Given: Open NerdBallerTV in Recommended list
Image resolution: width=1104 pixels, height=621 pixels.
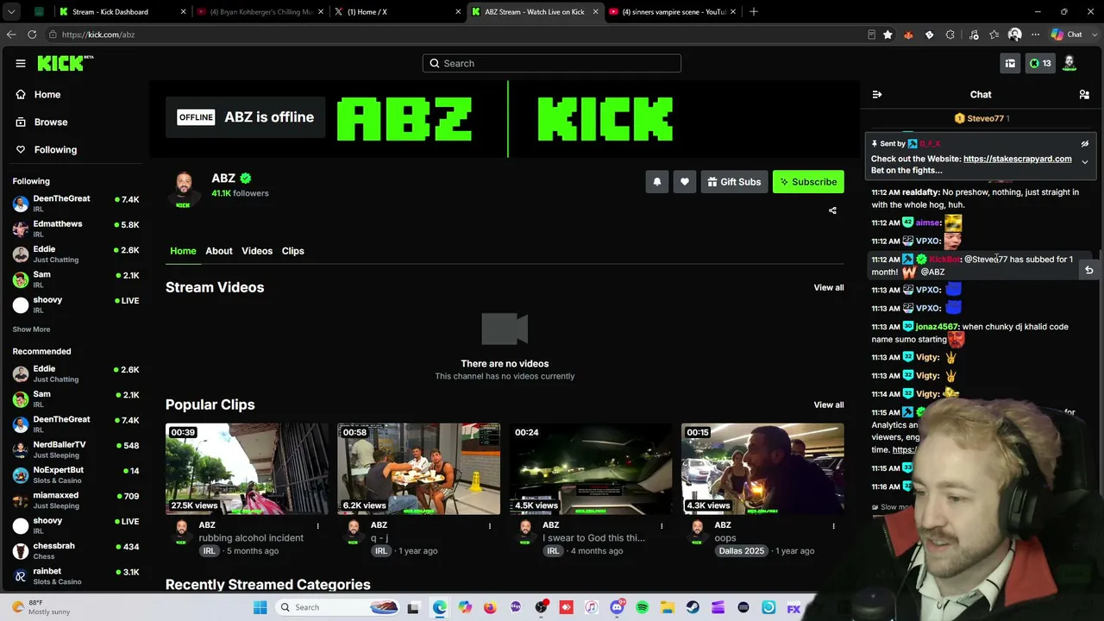Looking at the screenshot, I should tap(76, 449).
